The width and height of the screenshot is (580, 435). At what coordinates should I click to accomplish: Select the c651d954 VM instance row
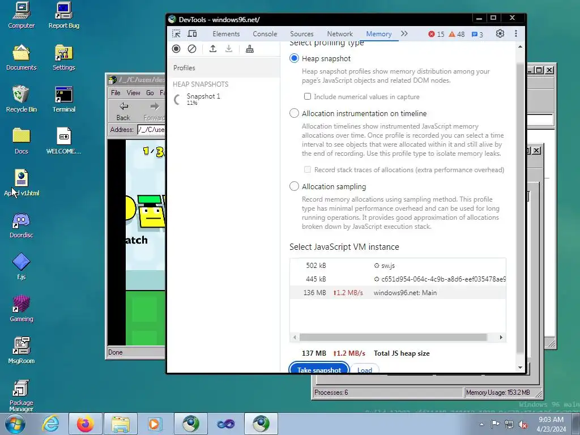coord(398,279)
